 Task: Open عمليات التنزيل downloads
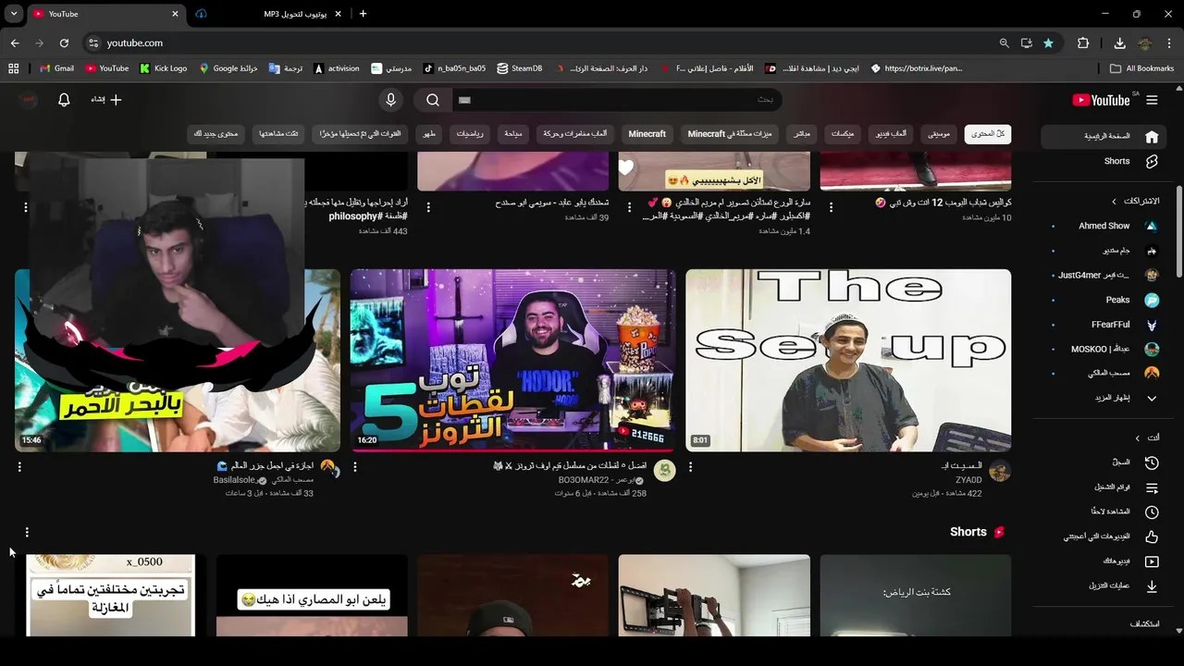1105,586
